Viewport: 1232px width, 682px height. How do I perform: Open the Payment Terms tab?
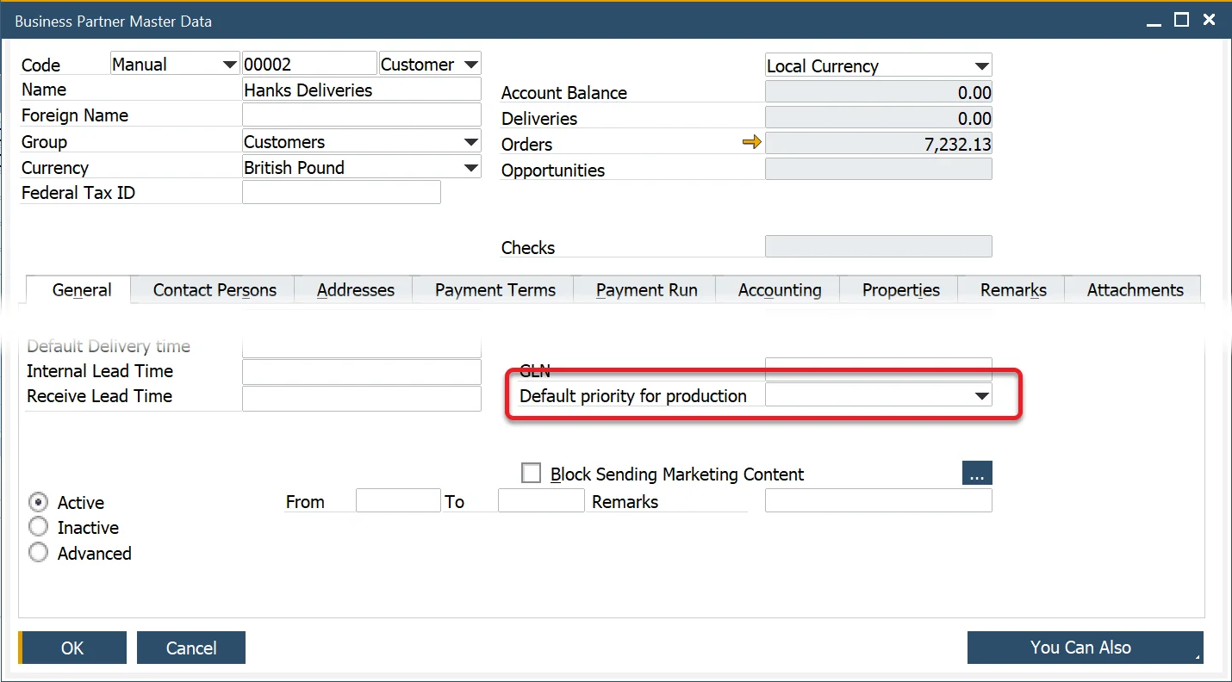495,290
